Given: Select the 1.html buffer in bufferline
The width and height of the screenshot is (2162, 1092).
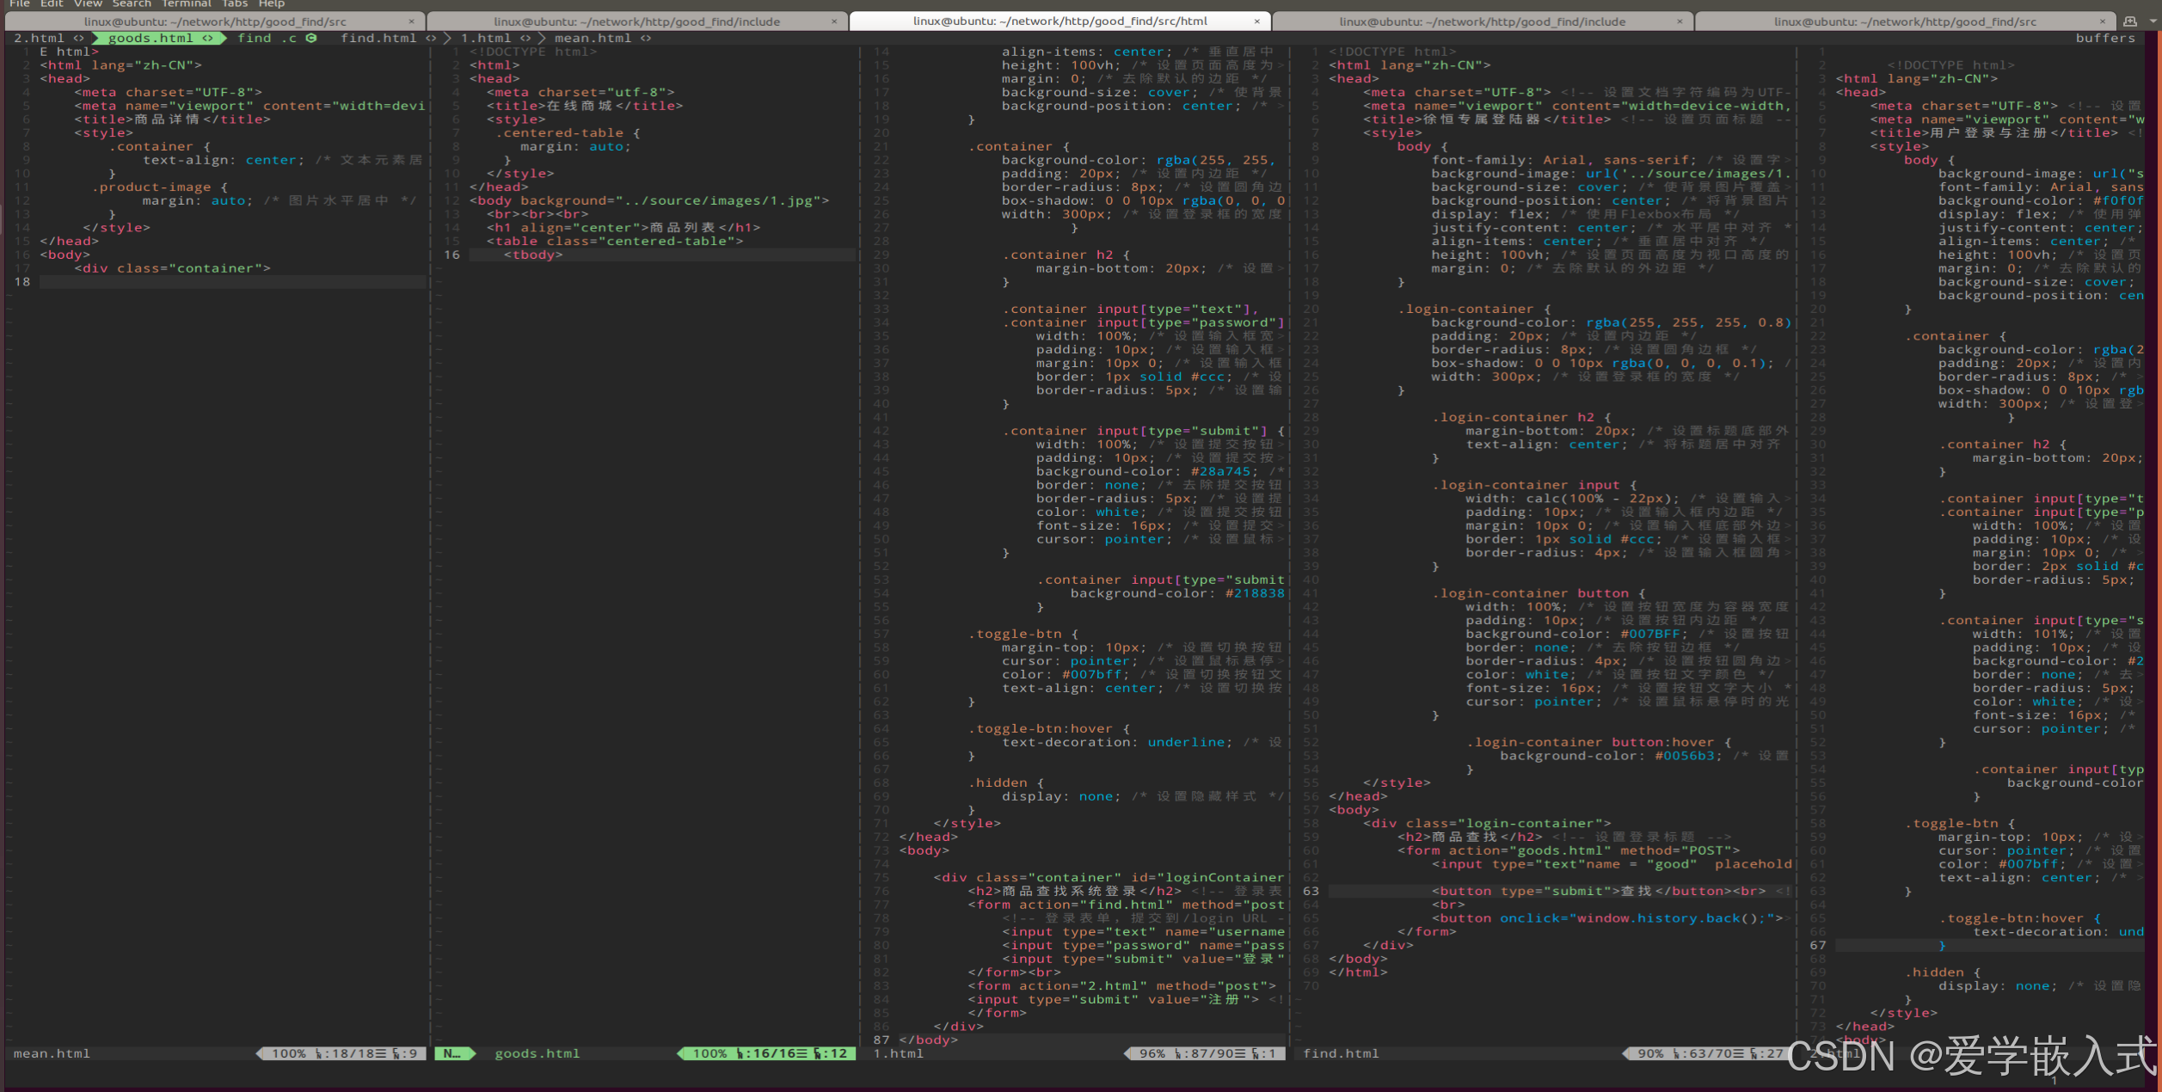Looking at the screenshot, I should pyautogui.click(x=486, y=38).
